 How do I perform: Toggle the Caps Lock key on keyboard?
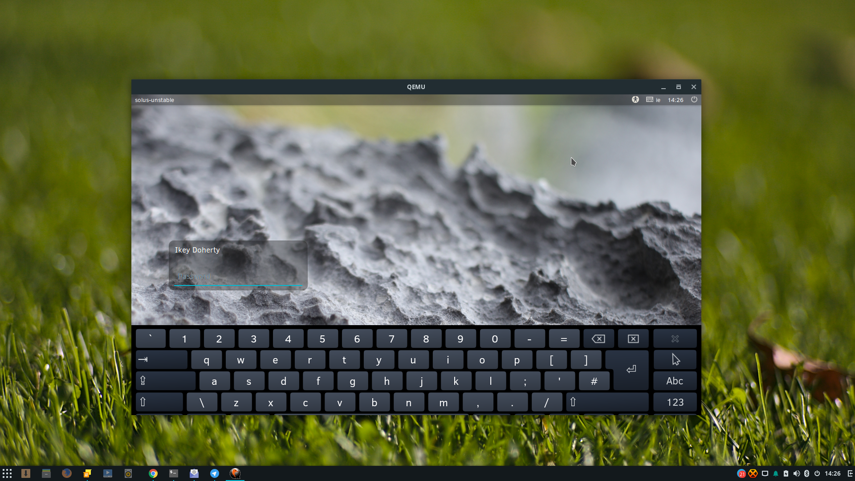(x=166, y=381)
